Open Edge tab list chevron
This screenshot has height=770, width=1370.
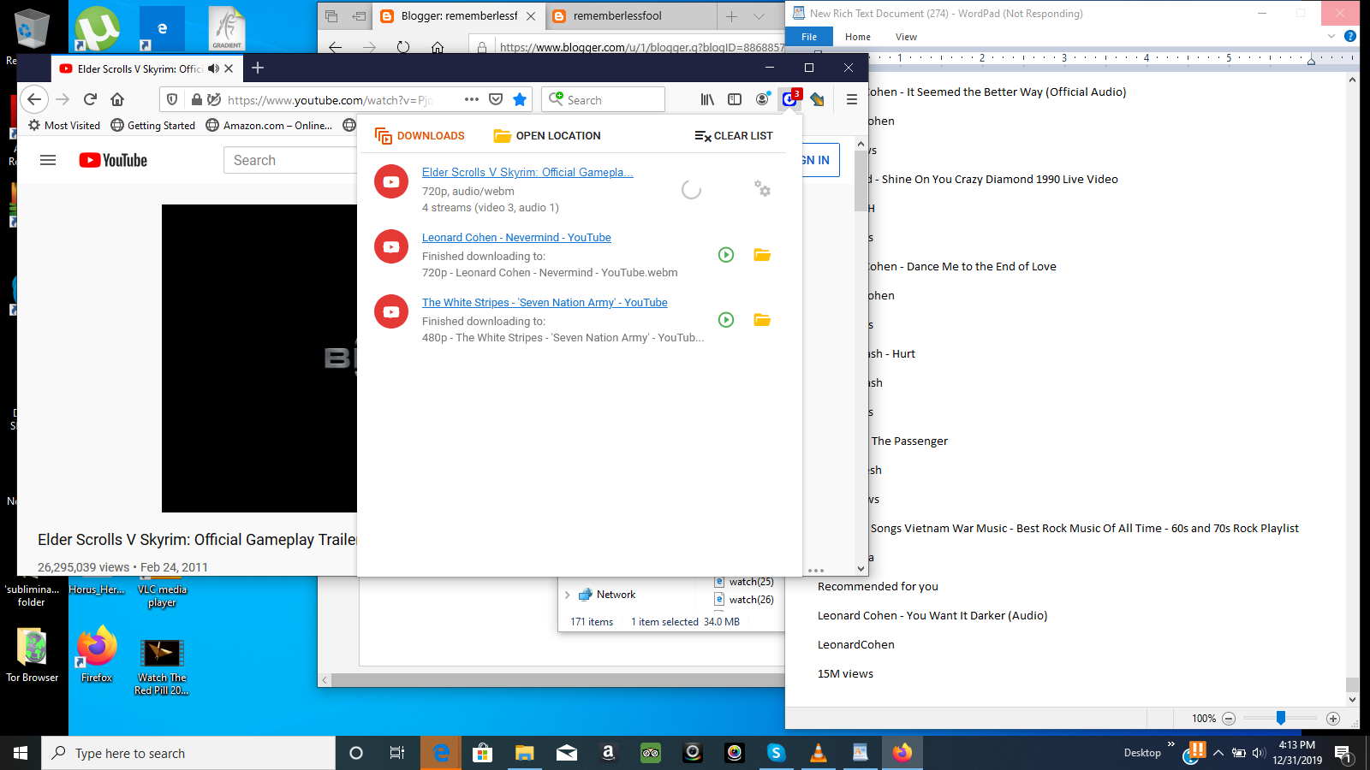click(x=759, y=15)
